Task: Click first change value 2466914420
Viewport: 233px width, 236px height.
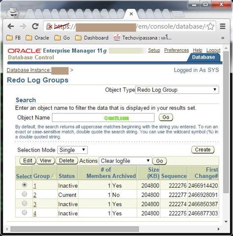Action: (x=203, y=185)
